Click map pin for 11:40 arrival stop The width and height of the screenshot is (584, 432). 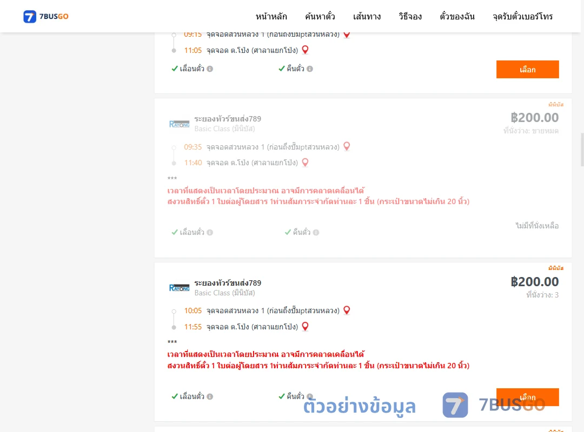305,163
